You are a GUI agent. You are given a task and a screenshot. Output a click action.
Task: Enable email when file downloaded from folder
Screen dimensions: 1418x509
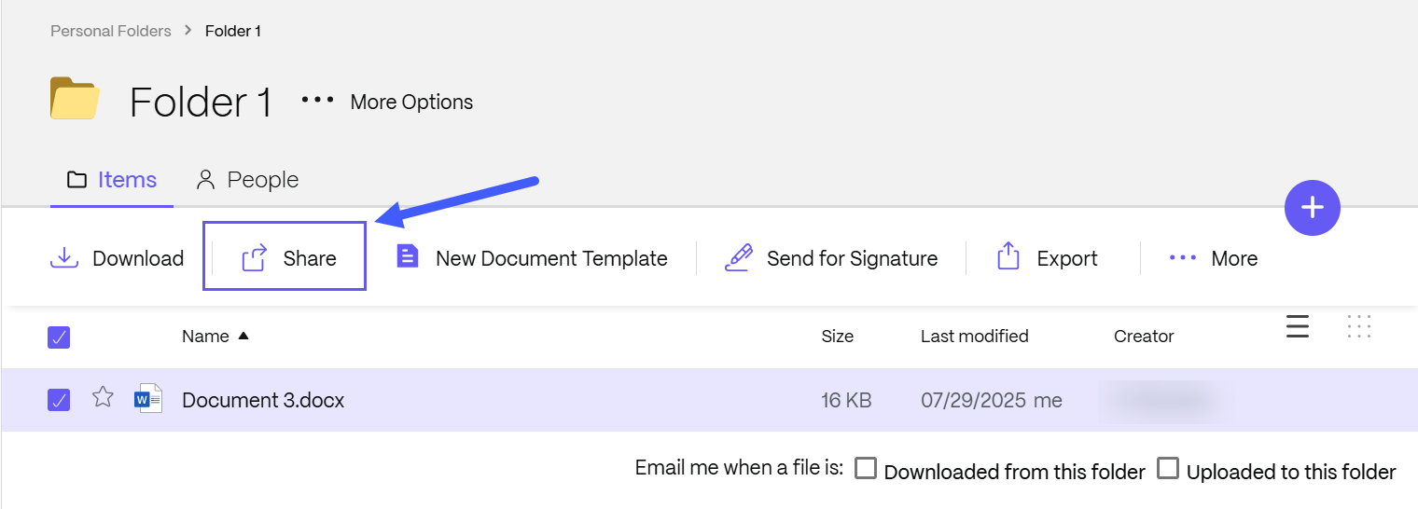pos(866,468)
